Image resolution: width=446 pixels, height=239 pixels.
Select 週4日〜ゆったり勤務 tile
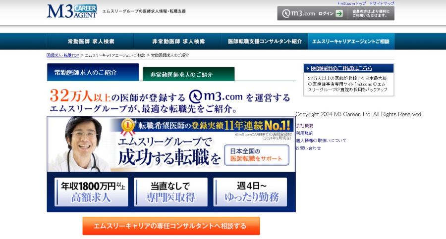pyautogui.click(x=250, y=192)
